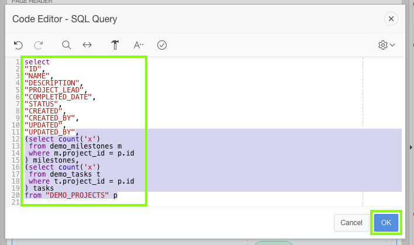Open the Query Builder hammer icon

click(x=115, y=45)
